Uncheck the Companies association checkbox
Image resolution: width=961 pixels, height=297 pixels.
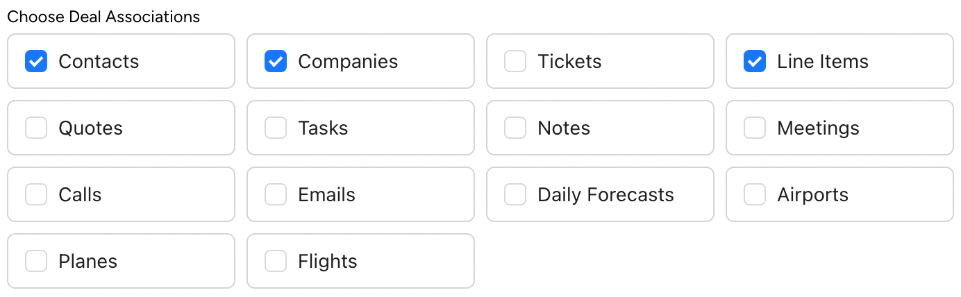coord(276,61)
